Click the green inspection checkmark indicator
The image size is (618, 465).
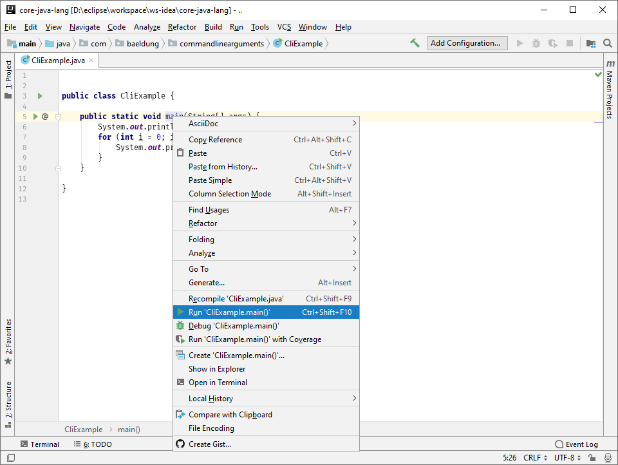tap(598, 75)
